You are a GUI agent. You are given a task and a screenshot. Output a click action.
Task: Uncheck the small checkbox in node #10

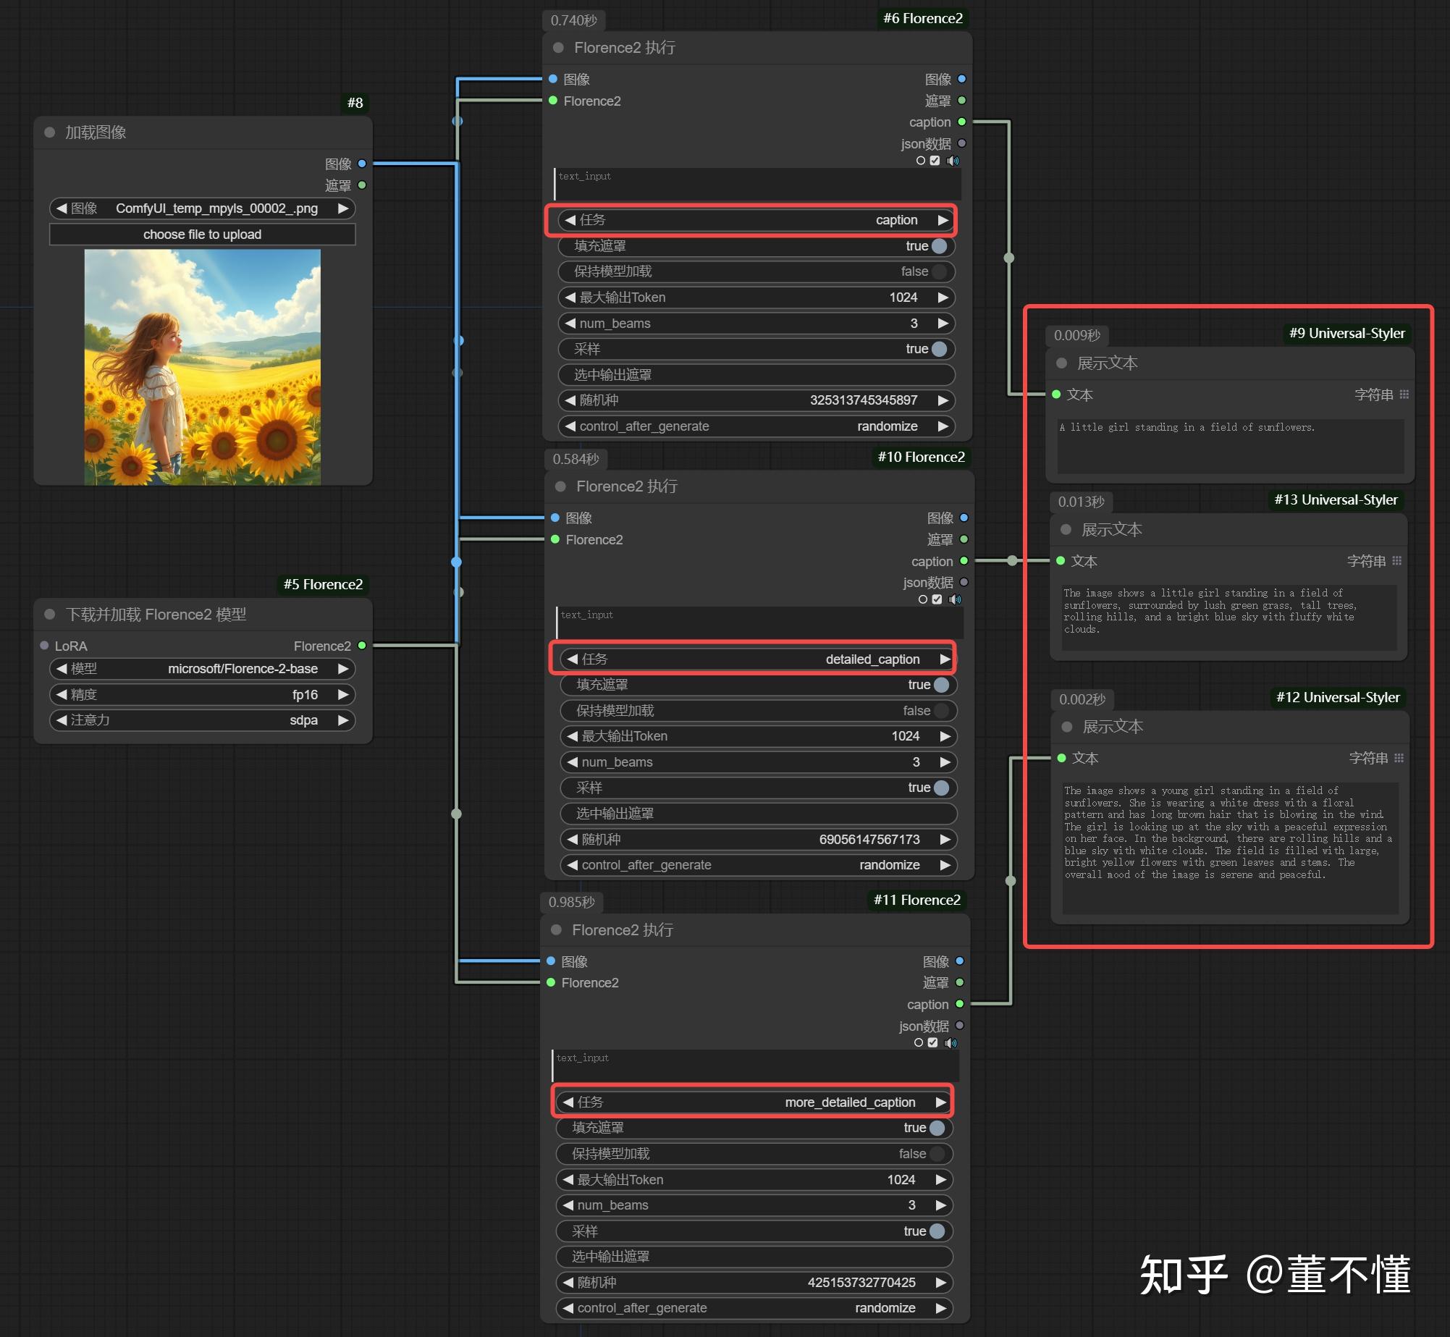[x=937, y=599]
